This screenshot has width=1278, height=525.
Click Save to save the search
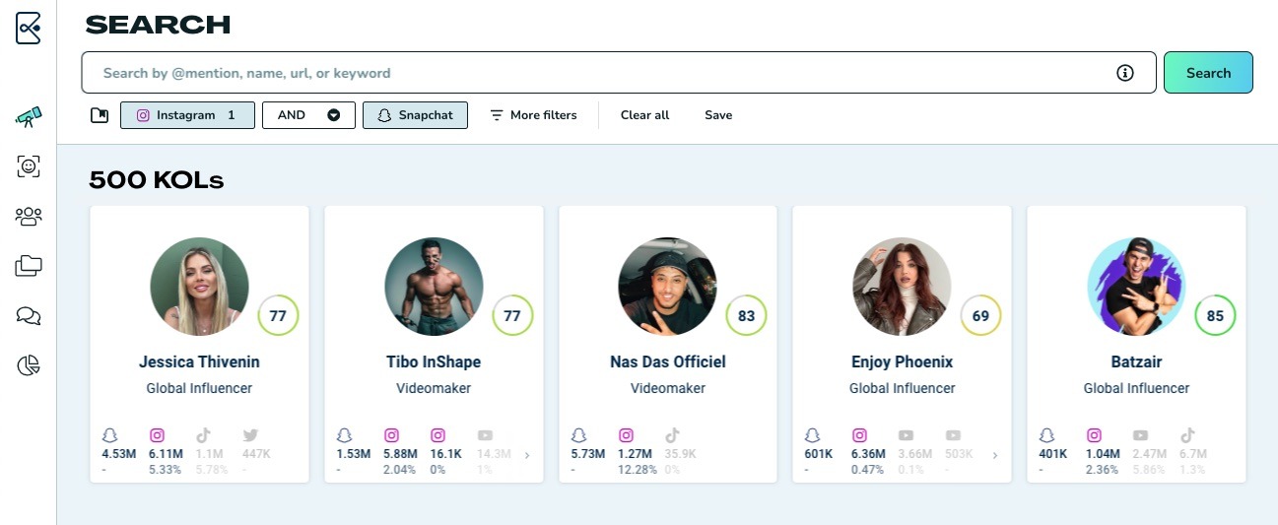click(718, 115)
